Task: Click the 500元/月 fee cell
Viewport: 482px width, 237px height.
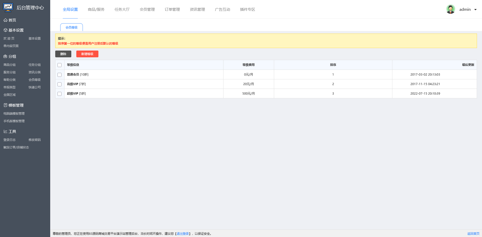Action: click(249, 94)
